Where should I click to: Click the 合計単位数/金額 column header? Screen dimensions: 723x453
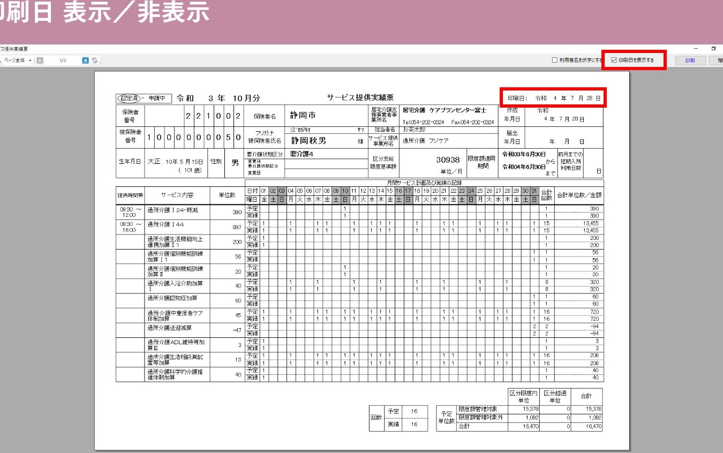click(578, 195)
